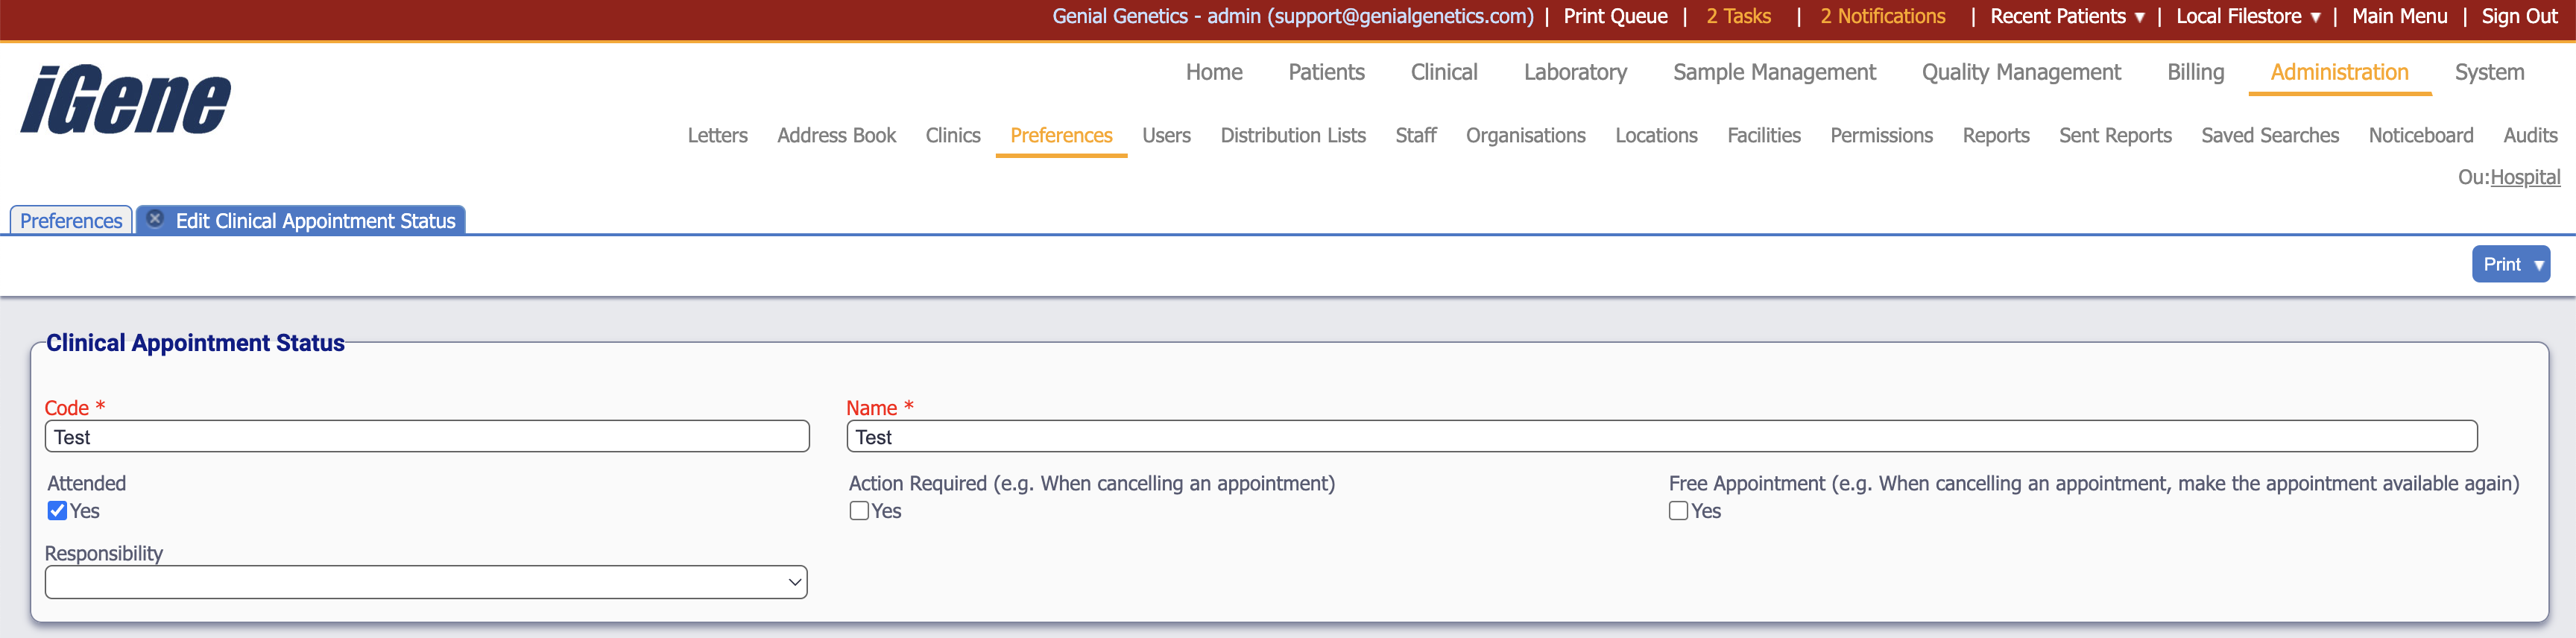Close the Edit Clinical Appointment Status tab
Image resolution: width=2576 pixels, height=638 pixels.
coord(156,219)
